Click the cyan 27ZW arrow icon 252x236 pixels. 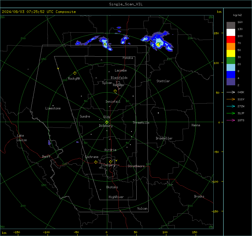[231, 106]
